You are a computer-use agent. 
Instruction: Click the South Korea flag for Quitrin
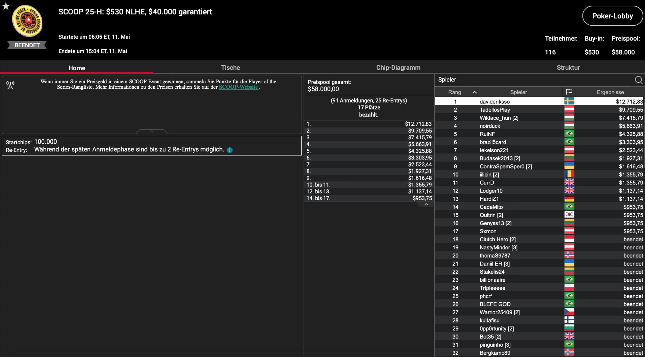pos(569,215)
